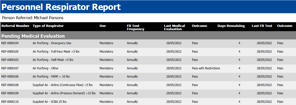Viewport: 296px width, 105px height.
Task: Select referral REF-0000109
Action: [10, 93]
